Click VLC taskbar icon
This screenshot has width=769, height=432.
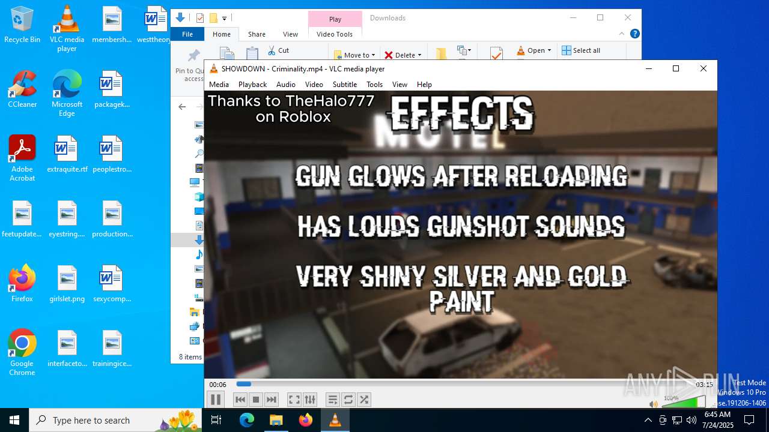(335, 420)
